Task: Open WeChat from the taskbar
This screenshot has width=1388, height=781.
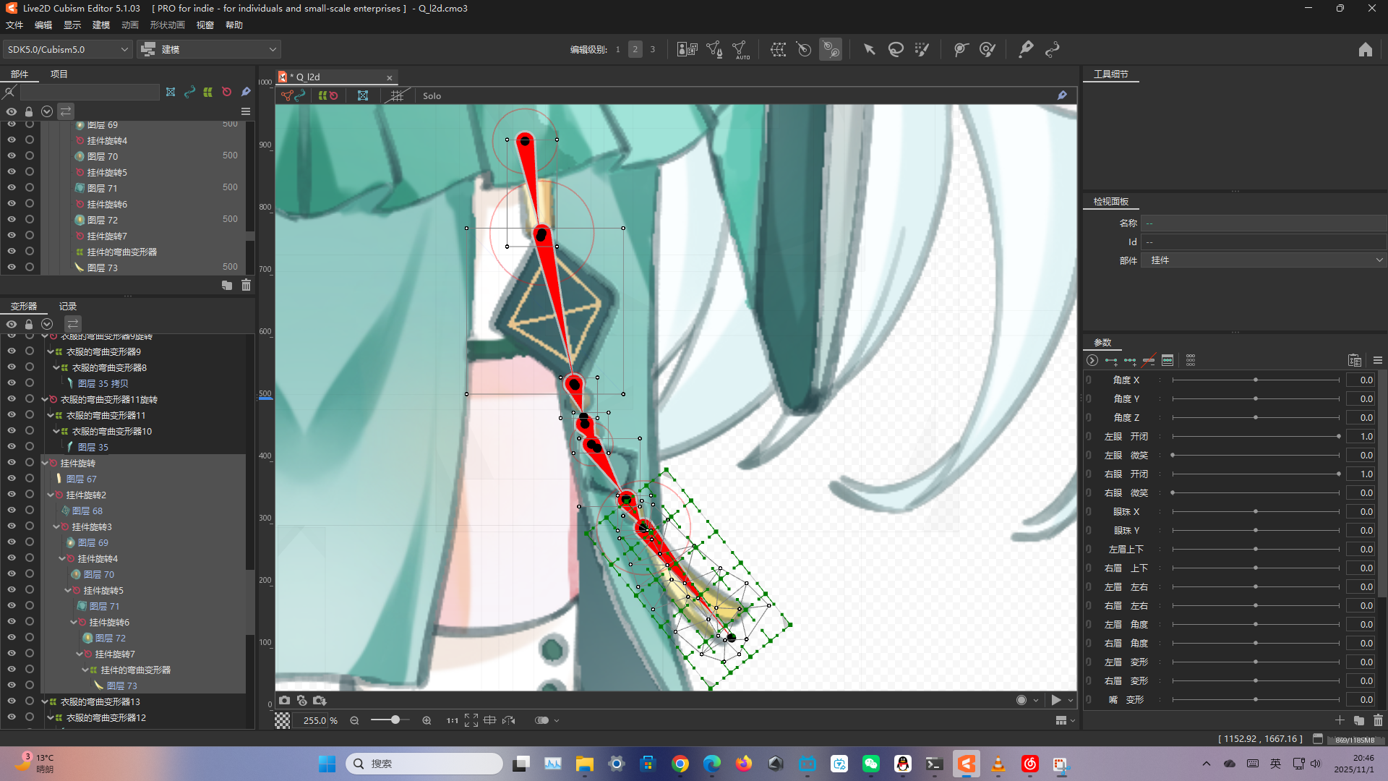Action: pos(870,764)
